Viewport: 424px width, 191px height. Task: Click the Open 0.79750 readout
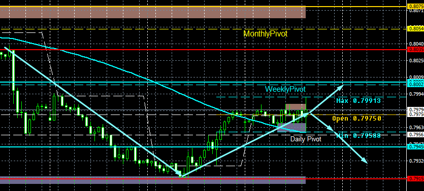click(356, 118)
